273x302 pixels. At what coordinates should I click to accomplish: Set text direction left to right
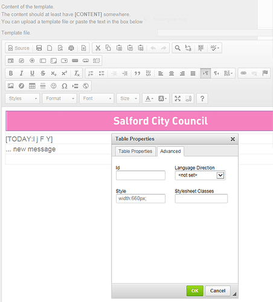(x=205, y=73)
